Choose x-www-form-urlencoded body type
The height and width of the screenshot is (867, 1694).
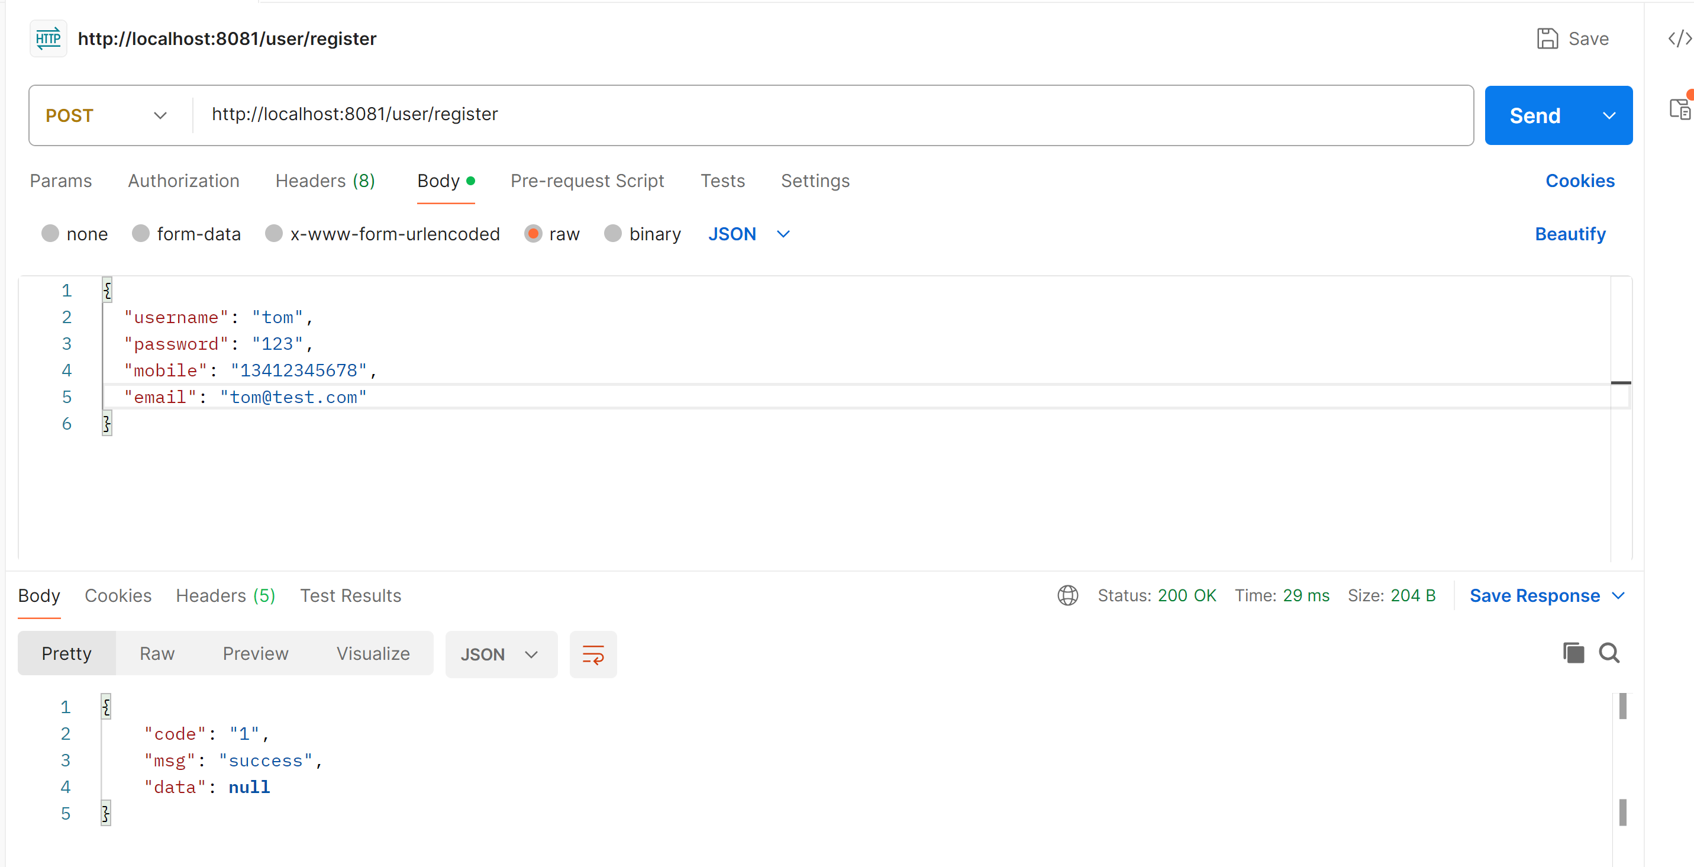[274, 234]
